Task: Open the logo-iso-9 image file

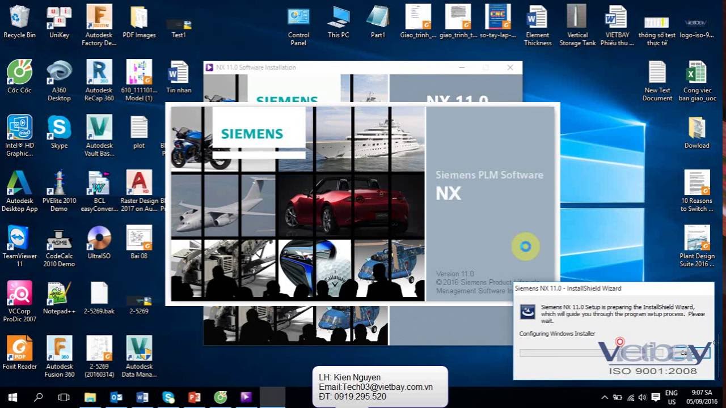Action: (x=697, y=28)
